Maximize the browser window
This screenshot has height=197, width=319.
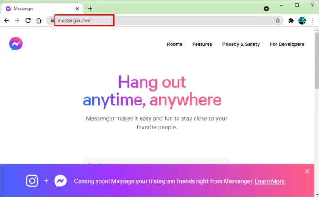pos(297,5)
